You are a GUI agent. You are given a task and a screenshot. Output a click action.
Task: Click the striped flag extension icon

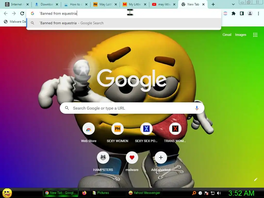click(x=225, y=13)
